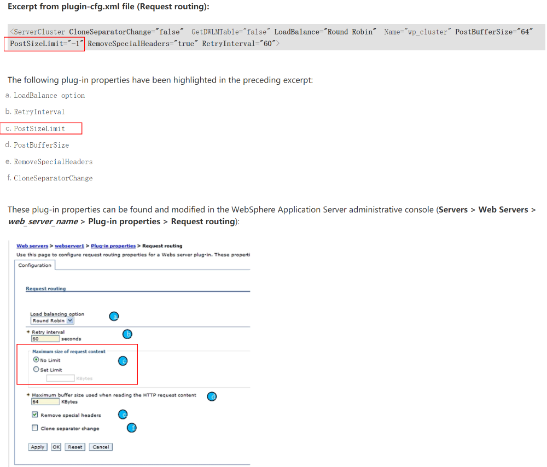Open the Web servers breadcrumb link
547x467 pixels.
coord(32,246)
